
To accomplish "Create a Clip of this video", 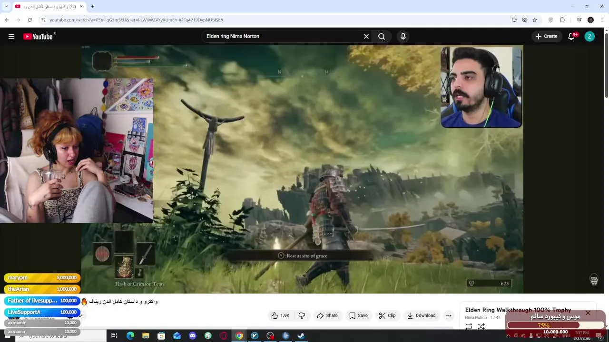I will (387, 315).
